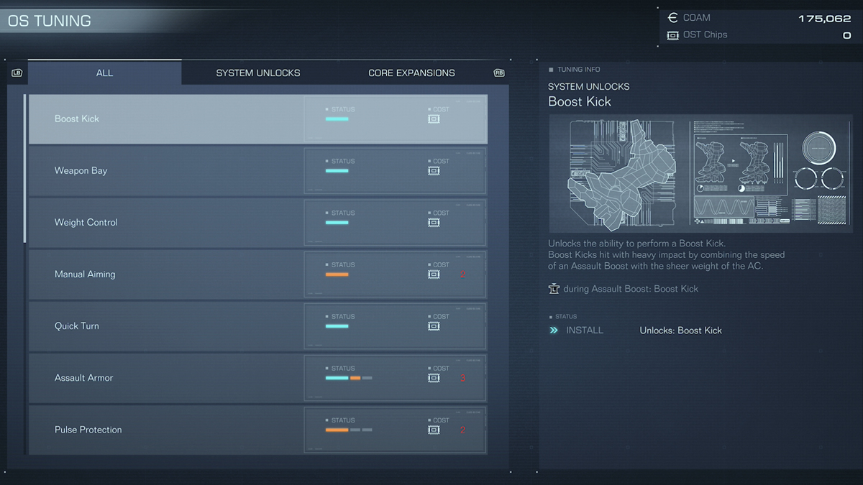Viewport: 863px width, 485px height.
Task: Click the chip cost icon in Assault Armor row
Action: (x=434, y=378)
